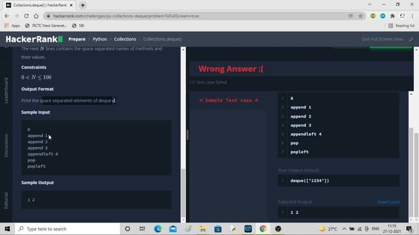Click the results panel vertical scrollbar
This screenshot has height=235, width=419.
point(411,172)
